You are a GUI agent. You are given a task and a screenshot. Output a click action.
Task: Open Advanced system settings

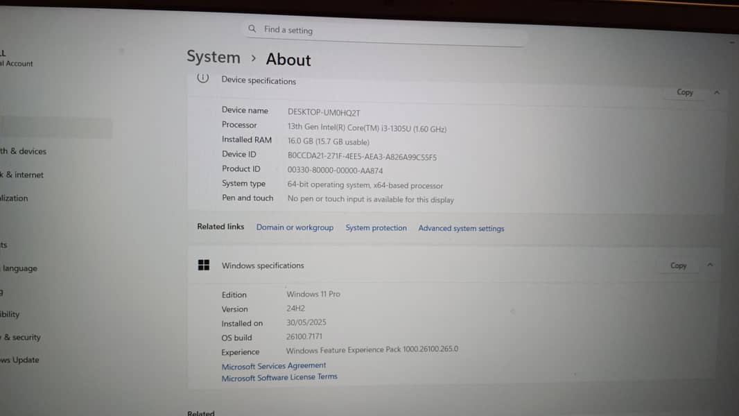pos(461,228)
